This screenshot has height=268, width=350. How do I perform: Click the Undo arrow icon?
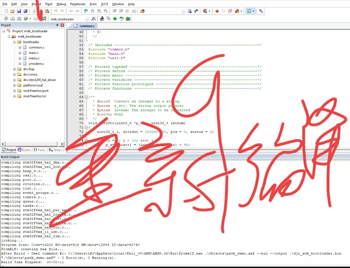coord(55,11)
